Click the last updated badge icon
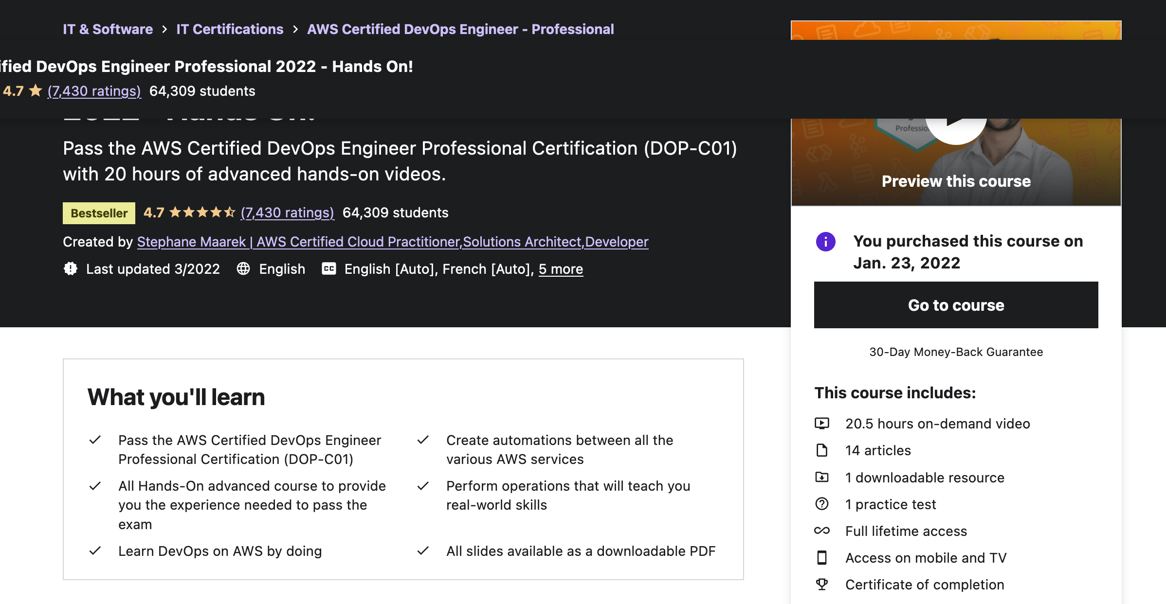 tap(71, 268)
